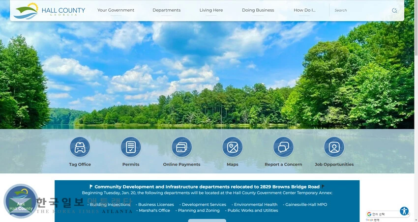Click the Online Payments text label
Screen dimensions: 418x222
coord(181,165)
